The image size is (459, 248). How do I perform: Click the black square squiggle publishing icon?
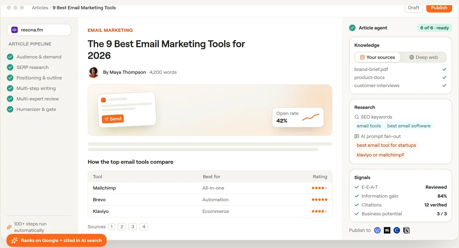(x=387, y=230)
